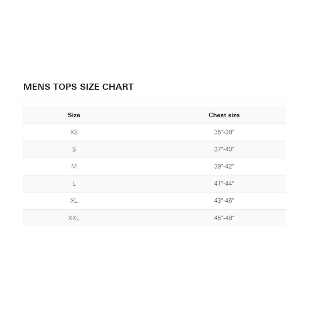Click the 35"-38" chest measurement
The image size is (311, 311).
point(224,132)
